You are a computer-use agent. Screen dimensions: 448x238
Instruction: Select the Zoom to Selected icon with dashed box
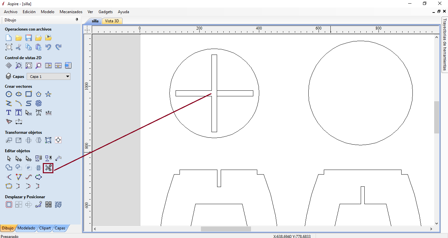[x=39, y=65]
